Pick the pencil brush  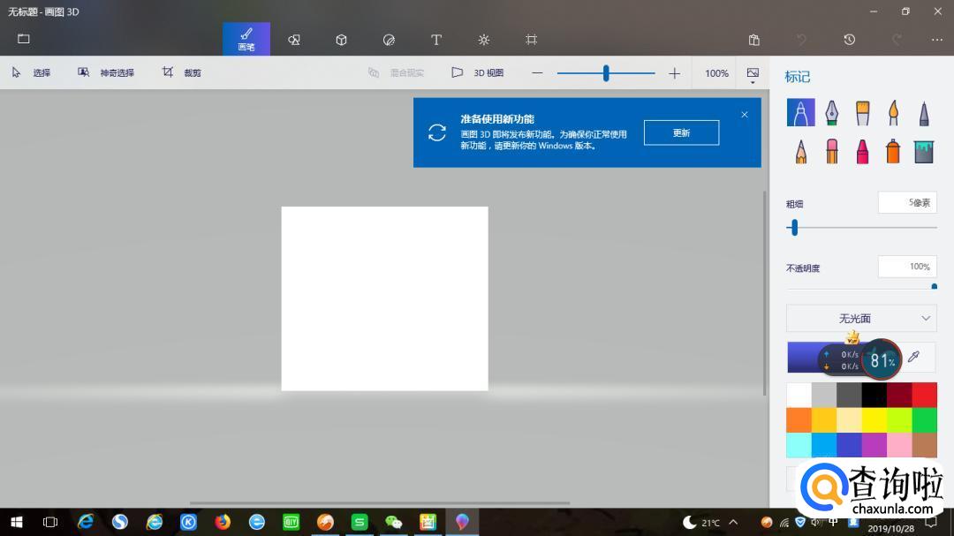pyautogui.click(x=800, y=151)
